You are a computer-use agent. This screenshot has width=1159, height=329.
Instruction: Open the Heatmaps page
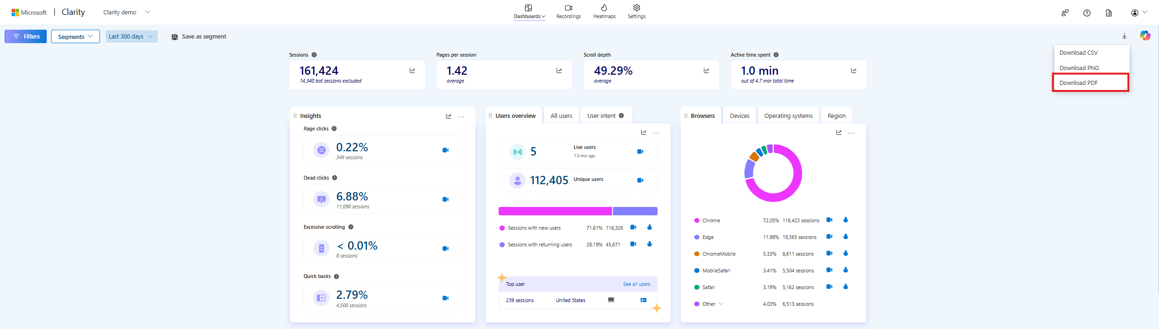pos(604,12)
